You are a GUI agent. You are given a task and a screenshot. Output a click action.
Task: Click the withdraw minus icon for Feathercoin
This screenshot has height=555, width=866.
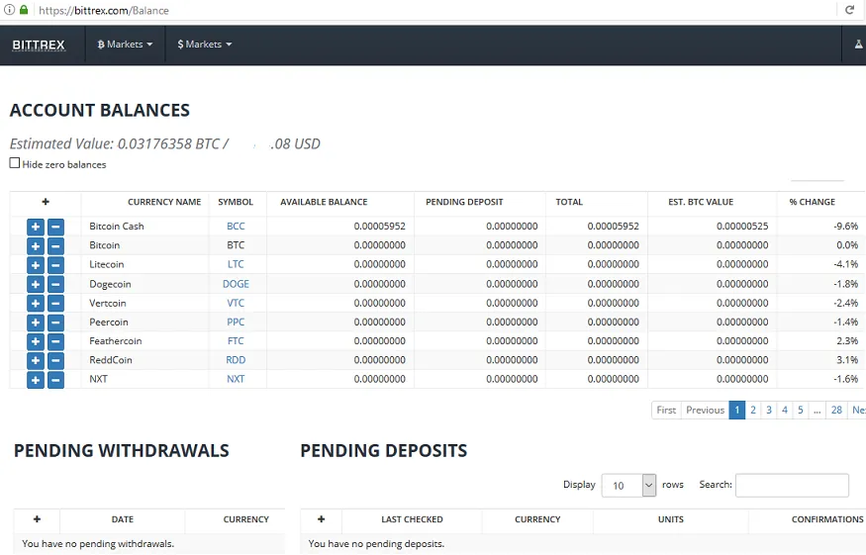pos(55,341)
